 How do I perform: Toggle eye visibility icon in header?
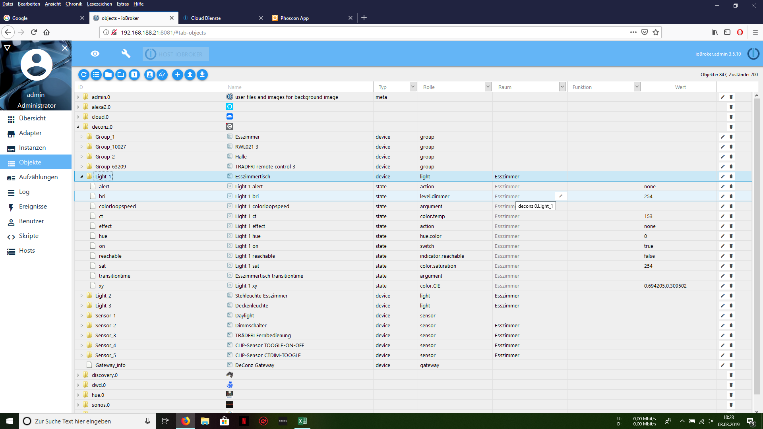[x=95, y=54]
